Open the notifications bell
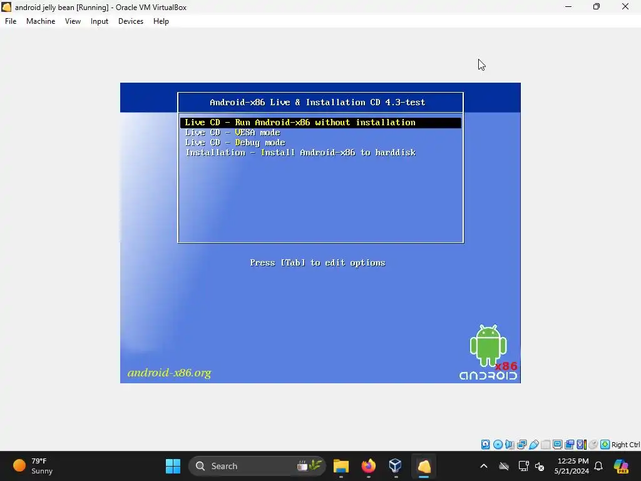The width and height of the screenshot is (641, 481). (x=598, y=466)
